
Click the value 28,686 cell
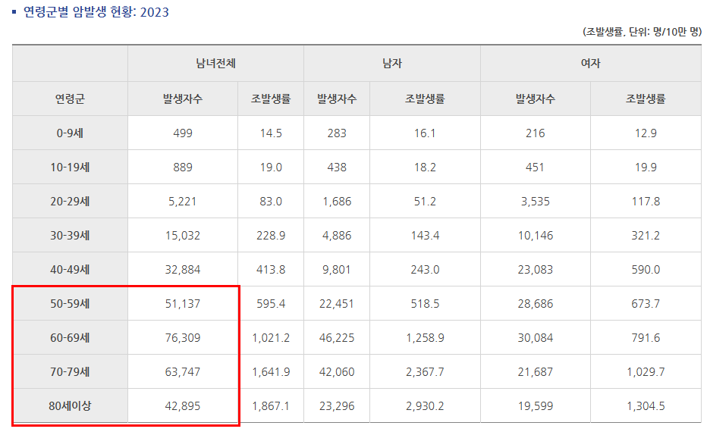coord(536,303)
